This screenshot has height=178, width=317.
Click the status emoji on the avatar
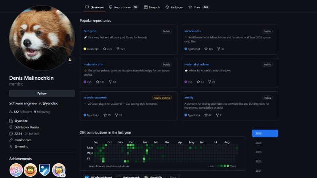70,60
